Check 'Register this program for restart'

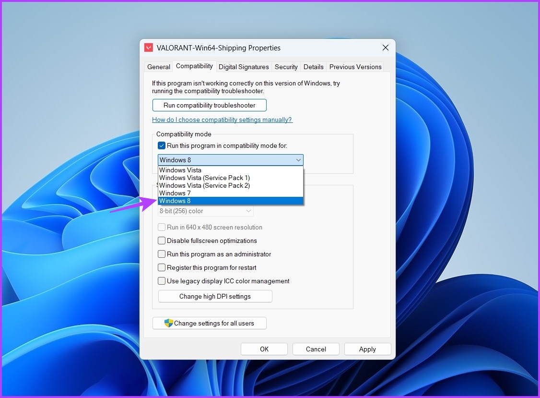tap(162, 267)
